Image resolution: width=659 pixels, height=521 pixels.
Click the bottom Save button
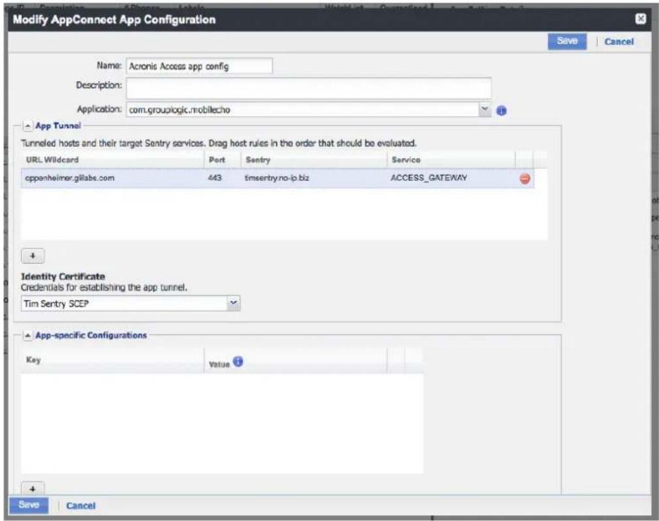point(29,505)
